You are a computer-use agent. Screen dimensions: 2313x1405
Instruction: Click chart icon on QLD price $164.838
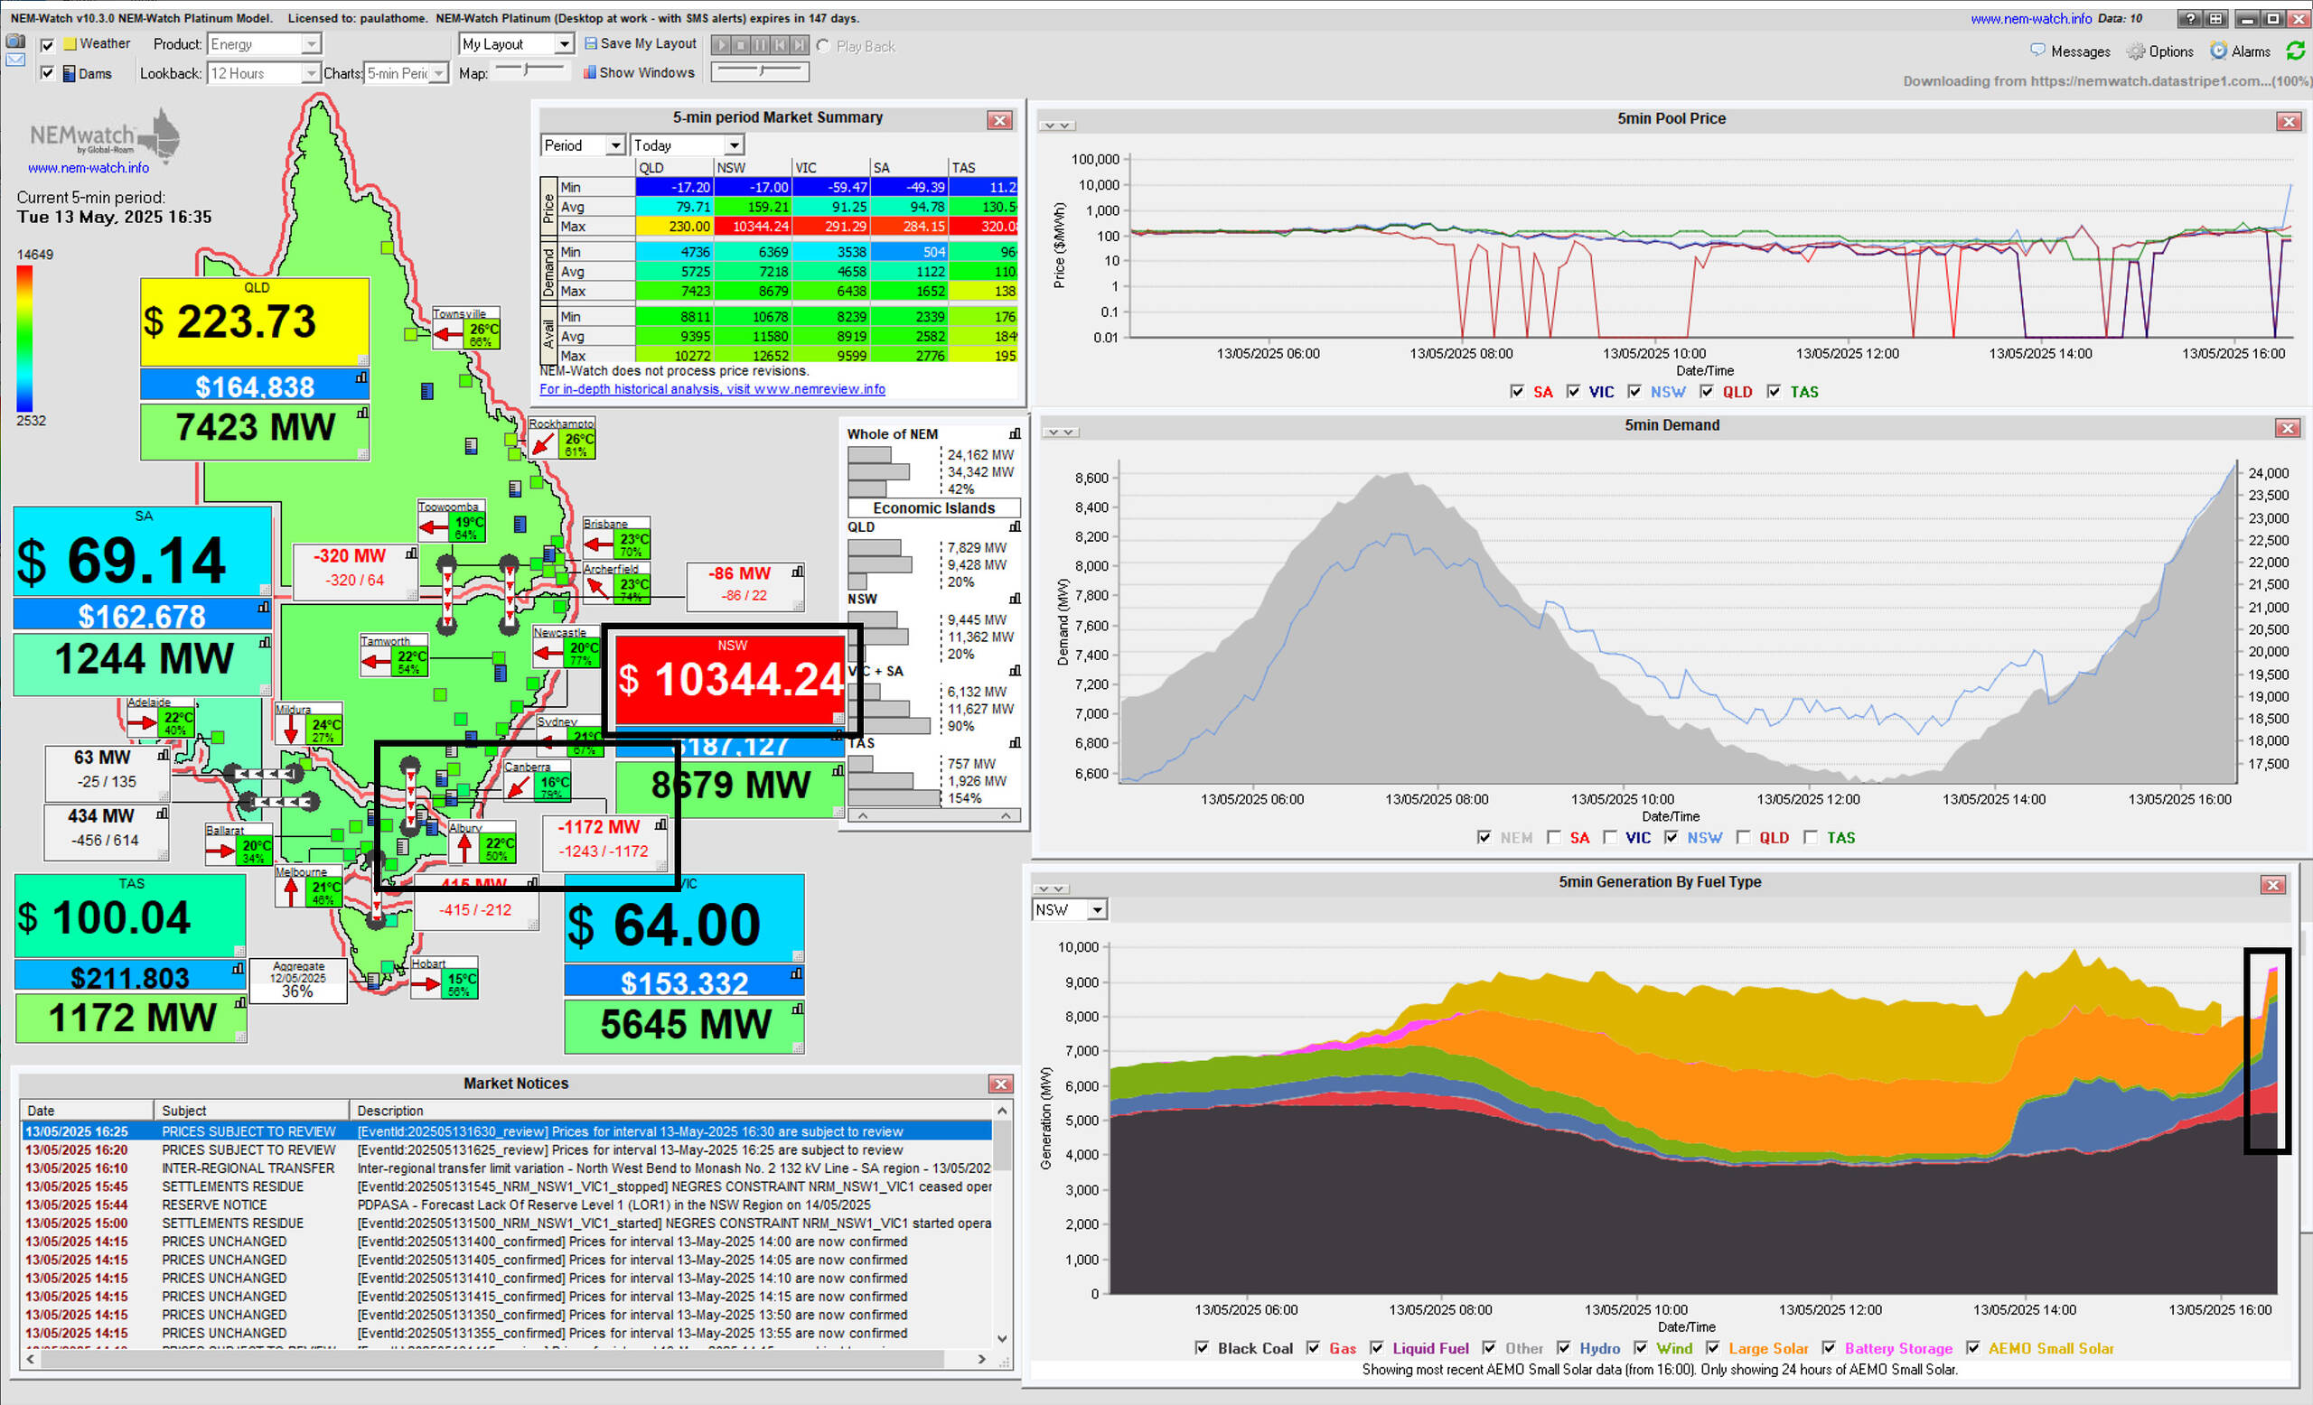pos(361,378)
